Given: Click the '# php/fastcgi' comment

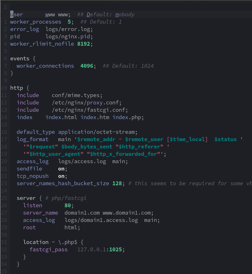Looking at the screenshot, I should click(x=66, y=198).
